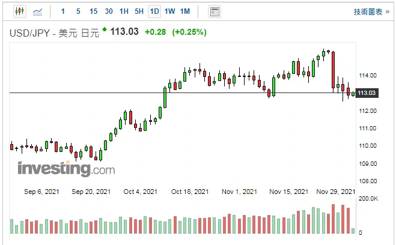Click the 111.00 price axis label

point(368,128)
